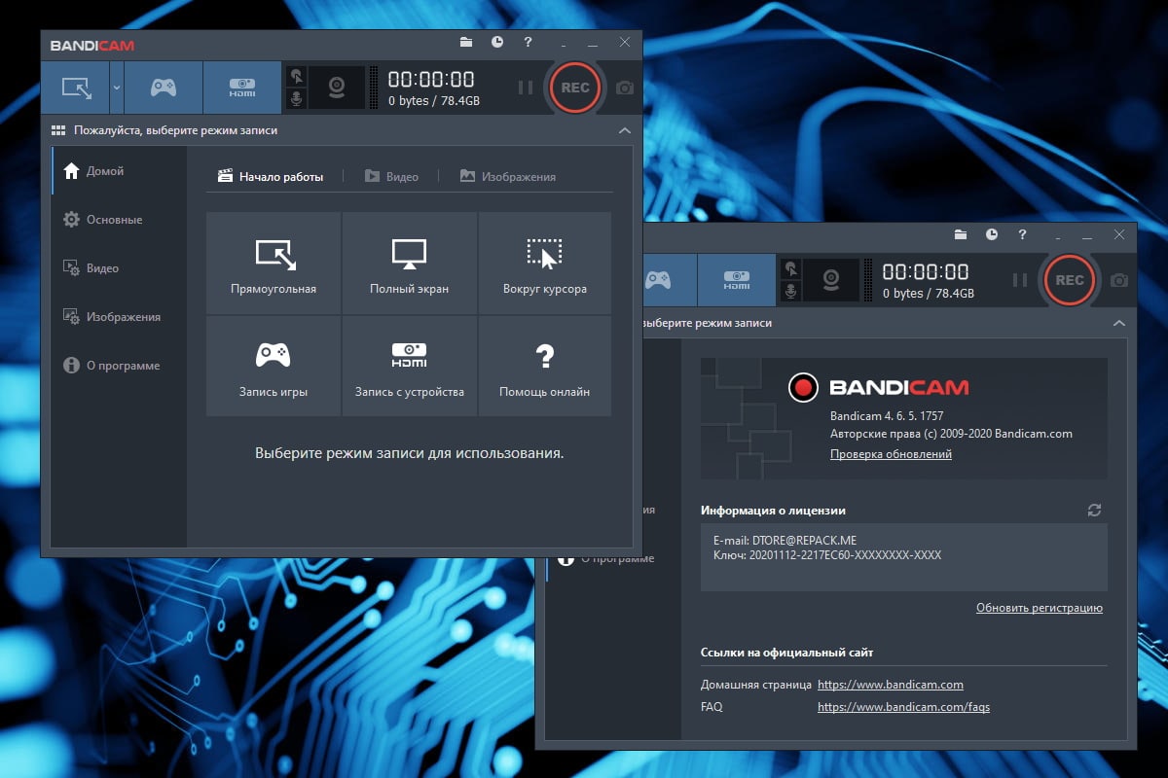
Task: Collapse the mode selection panel in front window
Action: pyautogui.click(x=624, y=130)
